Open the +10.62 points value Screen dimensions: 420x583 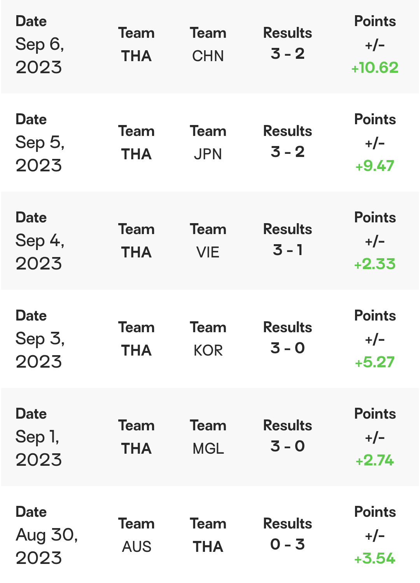[x=375, y=68]
